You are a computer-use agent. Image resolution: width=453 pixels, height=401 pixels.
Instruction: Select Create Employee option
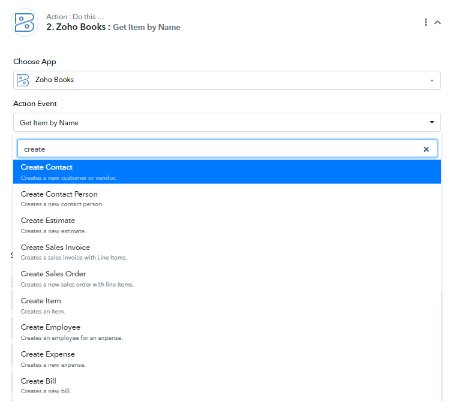[227, 332]
